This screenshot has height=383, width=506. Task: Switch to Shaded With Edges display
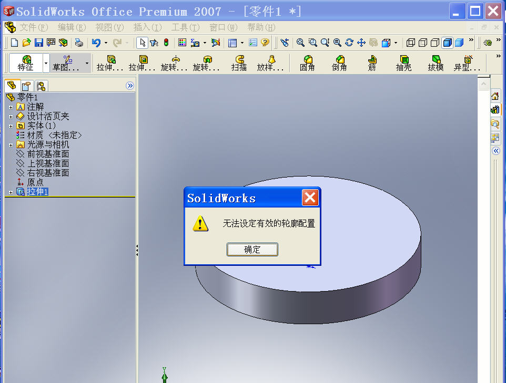click(447, 43)
